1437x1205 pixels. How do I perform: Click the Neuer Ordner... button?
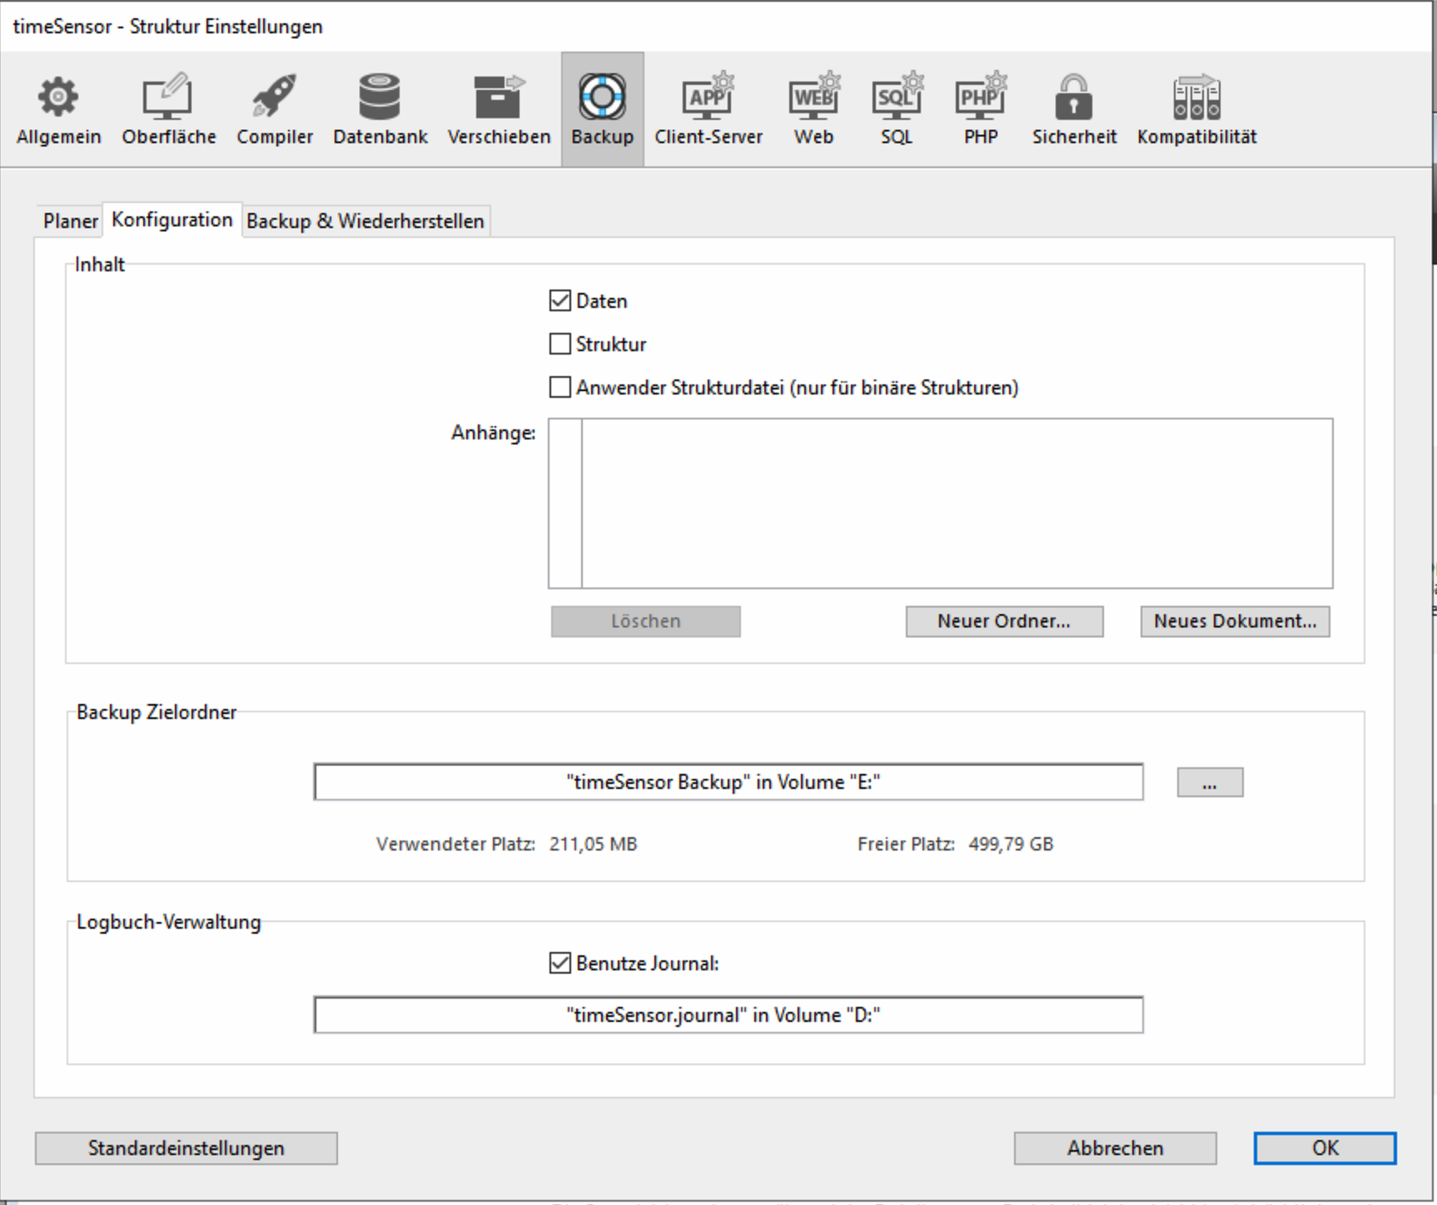pyautogui.click(x=1004, y=621)
